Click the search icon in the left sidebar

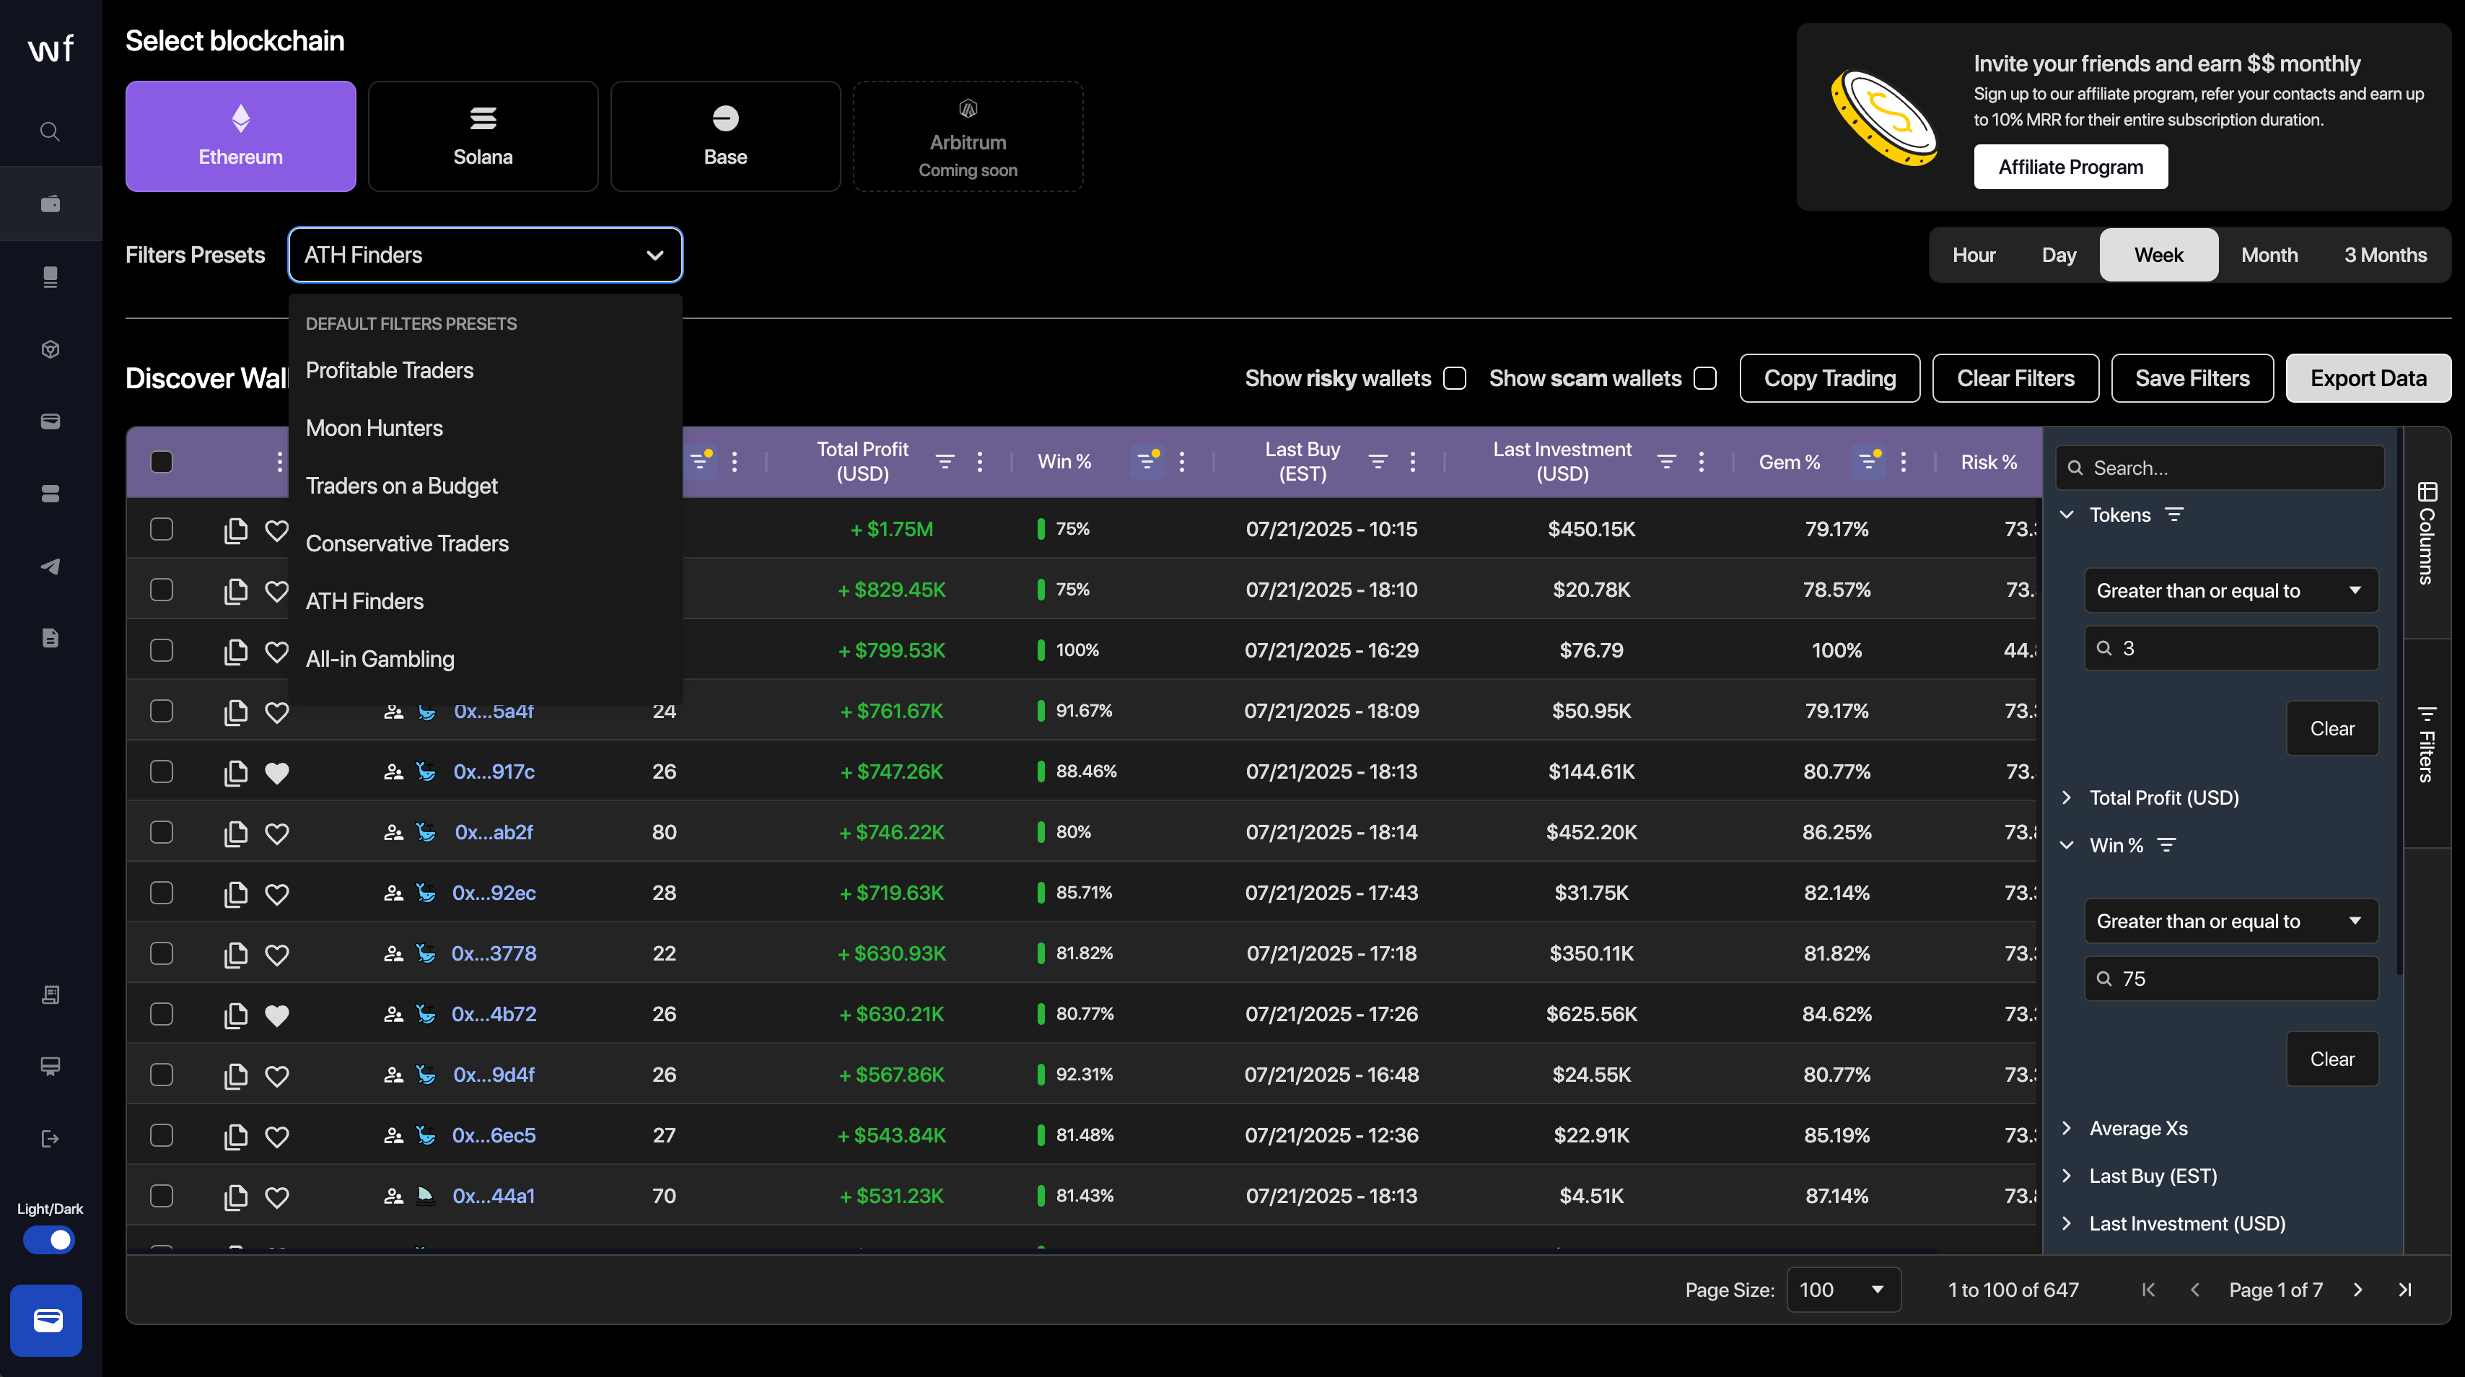pyautogui.click(x=50, y=131)
